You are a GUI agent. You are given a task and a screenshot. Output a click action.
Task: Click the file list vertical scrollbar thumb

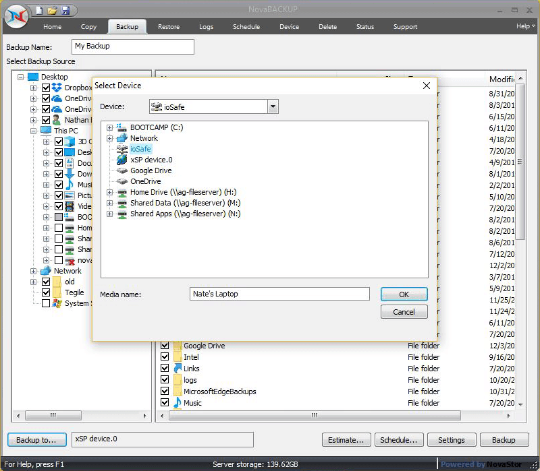tap(520, 162)
